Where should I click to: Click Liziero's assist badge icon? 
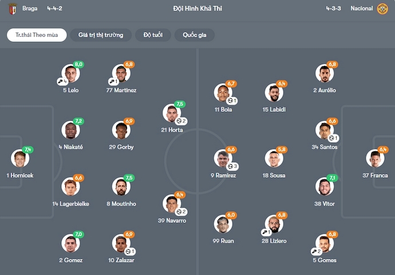click(x=266, y=232)
